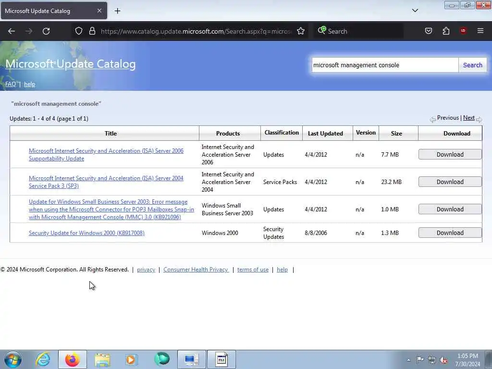Screen dimensions: 492x369
Task: Open the FAQ link in header
Action: tap(11, 84)
